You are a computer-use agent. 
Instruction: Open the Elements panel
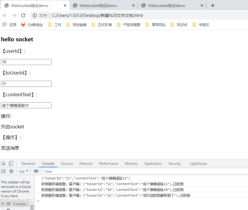[x=28, y=164]
